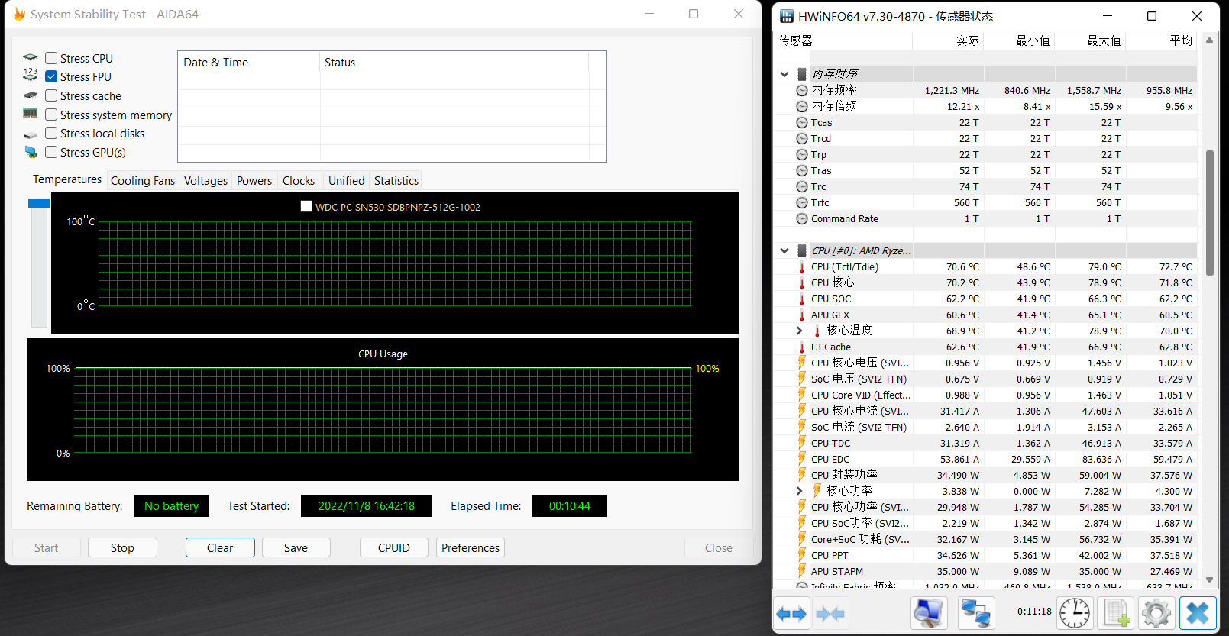Click the Status column header in log list
This screenshot has height=636, width=1229.
[454, 63]
